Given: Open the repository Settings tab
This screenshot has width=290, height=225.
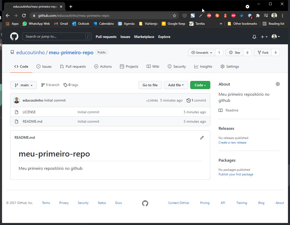Looking at the screenshot, I should [x=230, y=66].
